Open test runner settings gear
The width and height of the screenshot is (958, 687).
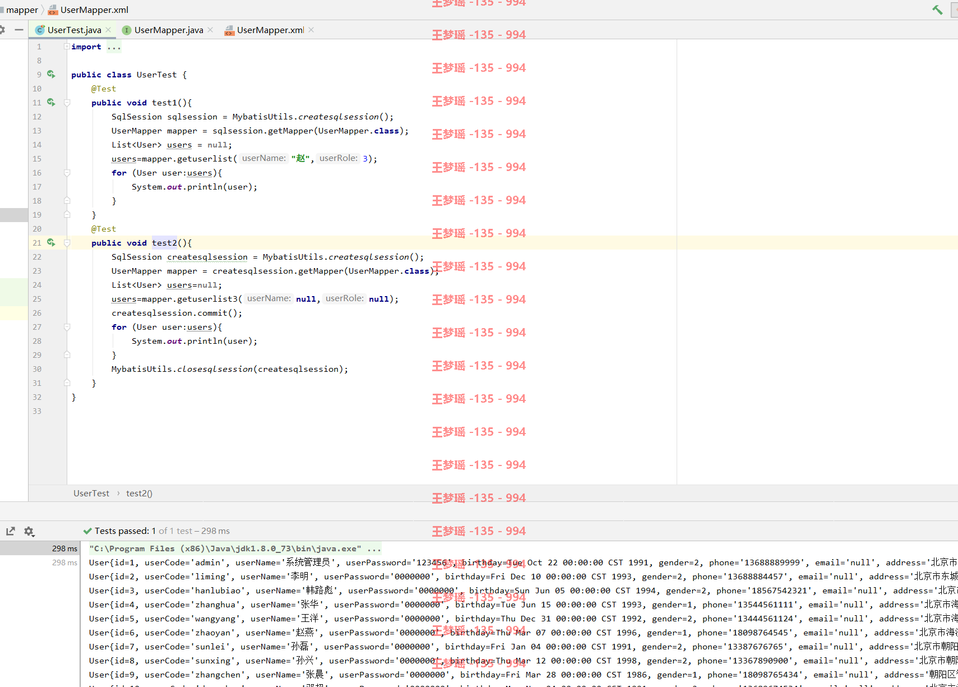click(29, 531)
